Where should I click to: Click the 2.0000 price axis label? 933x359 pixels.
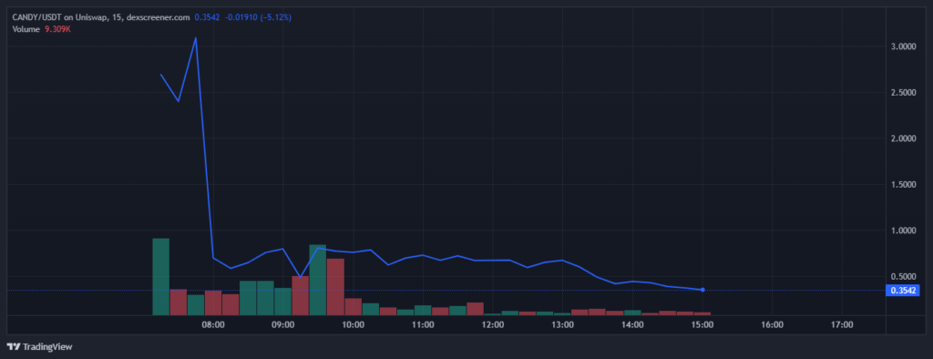[x=904, y=138]
